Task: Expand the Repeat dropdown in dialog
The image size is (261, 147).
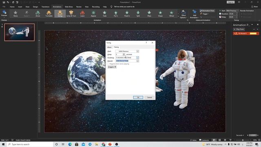Action: coord(138,61)
